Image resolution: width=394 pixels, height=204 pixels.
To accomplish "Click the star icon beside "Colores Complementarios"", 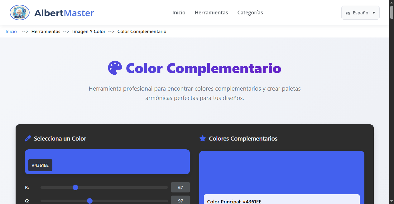I will pos(203,138).
